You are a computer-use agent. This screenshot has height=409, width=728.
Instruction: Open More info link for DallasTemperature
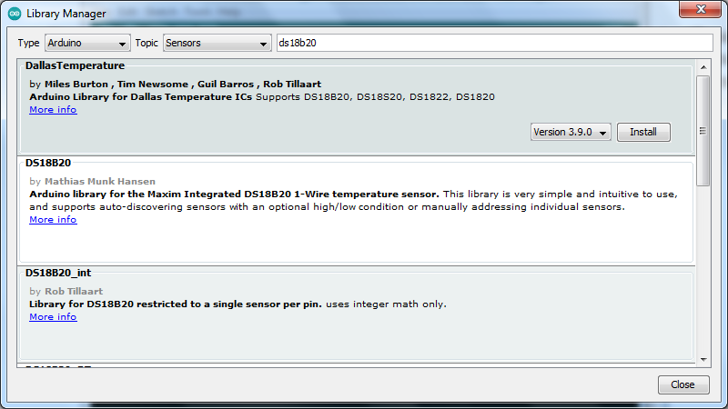pos(53,110)
